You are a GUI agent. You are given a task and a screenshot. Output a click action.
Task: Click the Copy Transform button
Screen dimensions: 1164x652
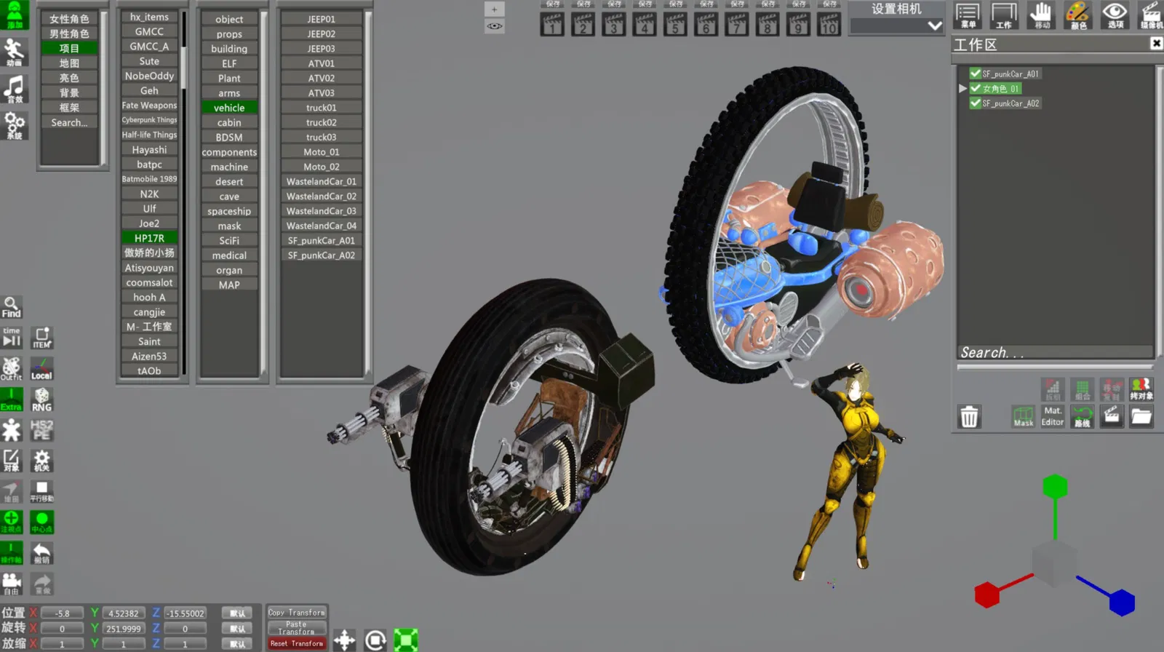pos(297,613)
